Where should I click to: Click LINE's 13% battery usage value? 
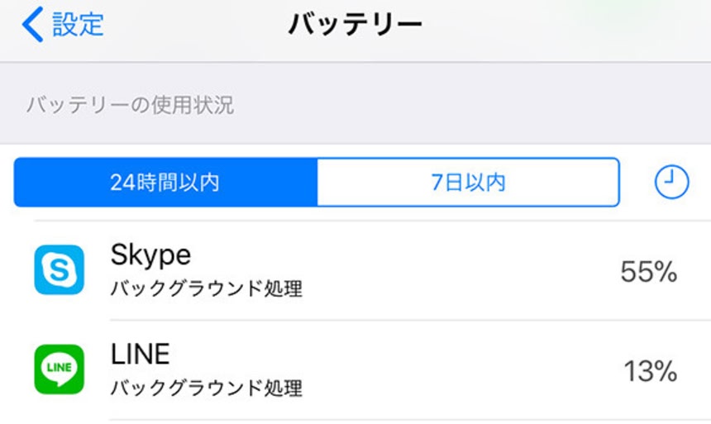pyautogui.click(x=651, y=371)
